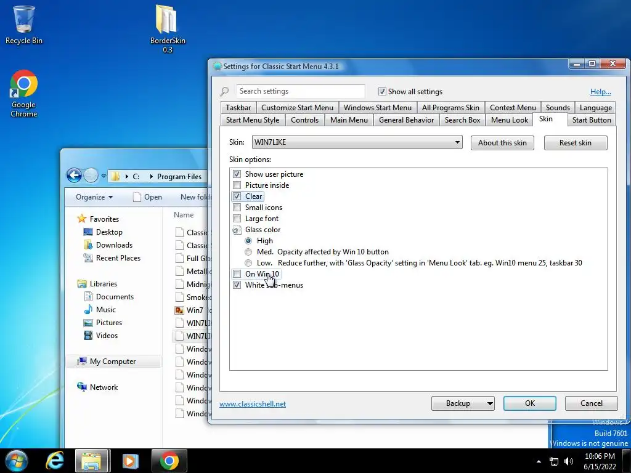The image size is (631, 473).
Task: Click the Reset skin button
Action: 576,143
